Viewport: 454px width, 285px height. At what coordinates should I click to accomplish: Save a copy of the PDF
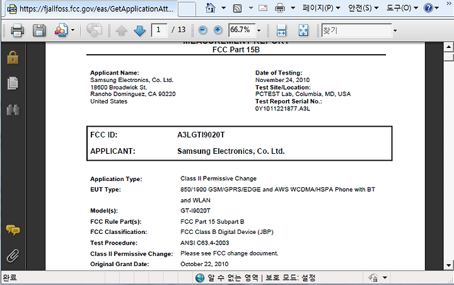point(39,30)
